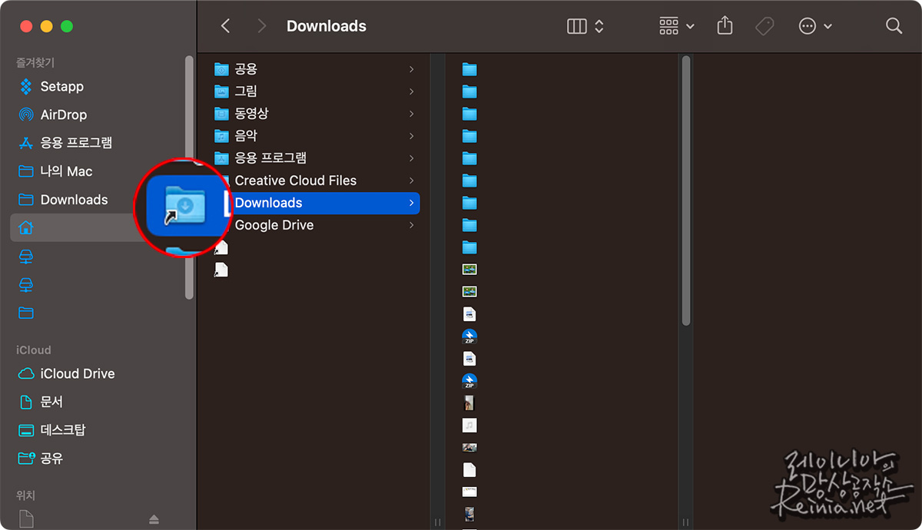
Task: Open the 응용 프로그램 sidebar item
Action: 77,142
